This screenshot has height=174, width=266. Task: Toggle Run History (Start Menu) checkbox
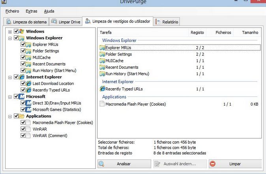click(x=23, y=70)
